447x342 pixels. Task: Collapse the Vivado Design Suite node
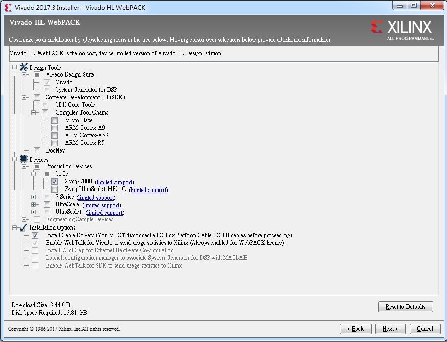pyautogui.click(x=24, y=74)
